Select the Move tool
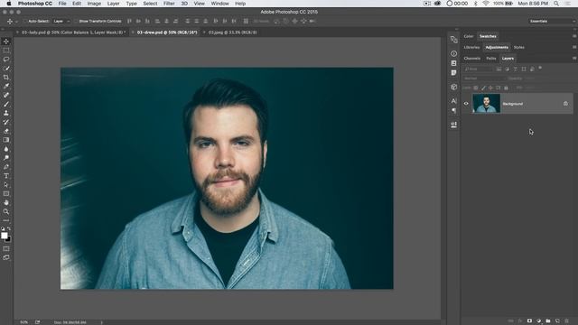 (x=6, y=42)
